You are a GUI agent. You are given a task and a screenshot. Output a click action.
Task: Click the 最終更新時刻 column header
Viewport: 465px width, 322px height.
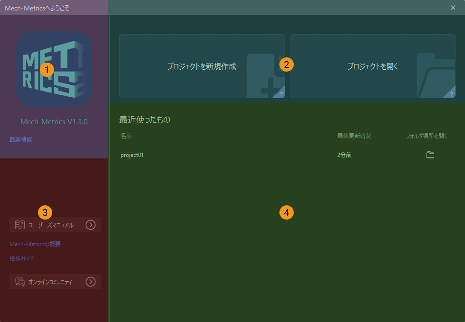tap(354, 136)
